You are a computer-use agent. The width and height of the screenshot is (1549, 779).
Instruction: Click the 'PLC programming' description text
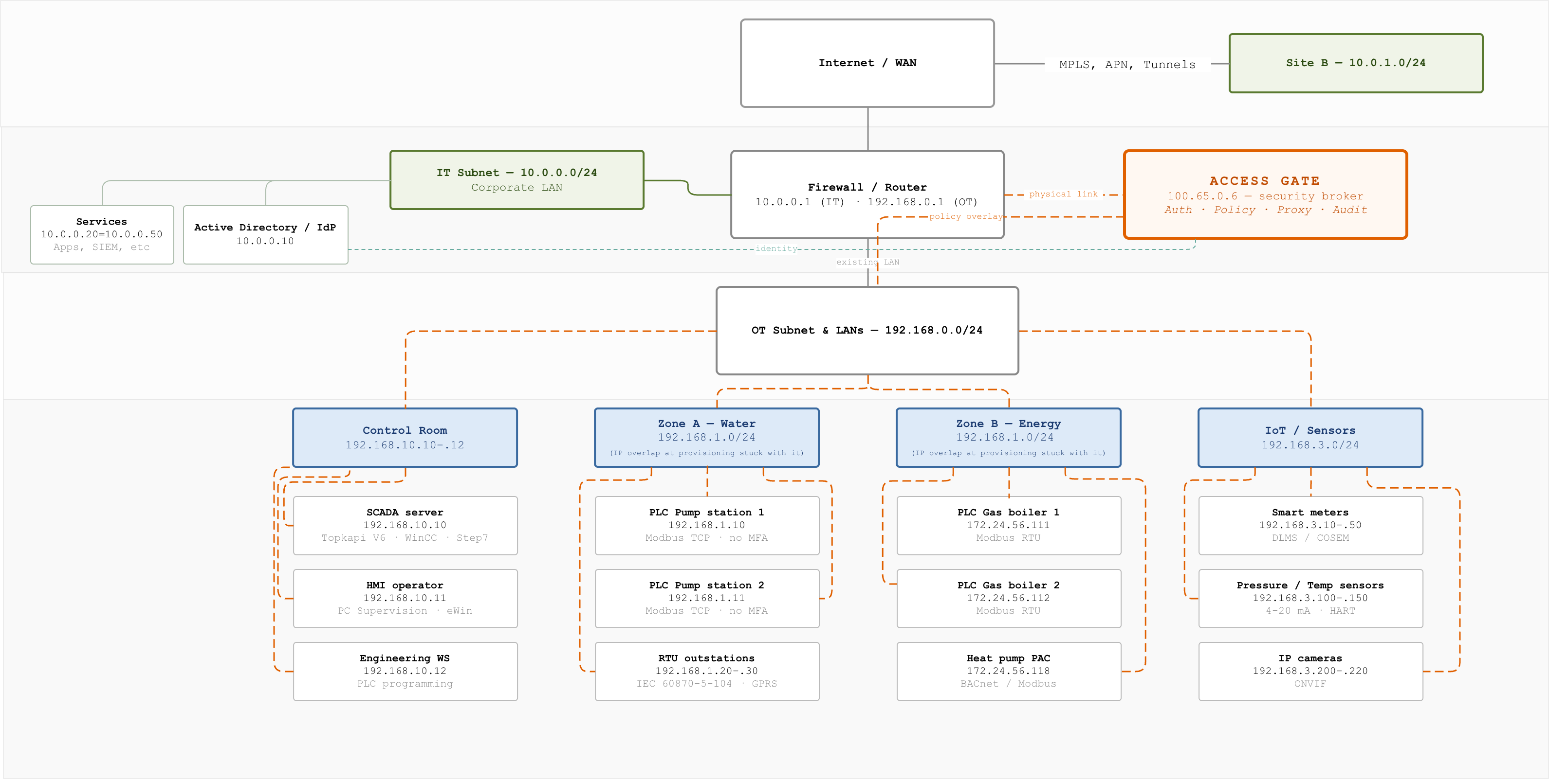[405, 684]
